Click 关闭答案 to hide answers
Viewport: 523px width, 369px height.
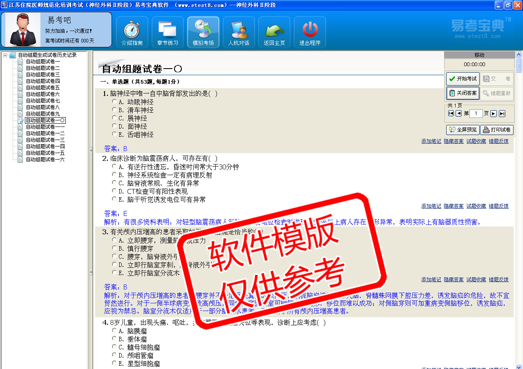[463, 93]
